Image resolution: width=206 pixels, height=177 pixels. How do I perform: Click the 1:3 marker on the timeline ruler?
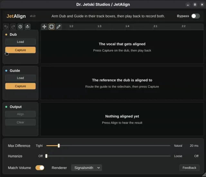click(99, 26)
